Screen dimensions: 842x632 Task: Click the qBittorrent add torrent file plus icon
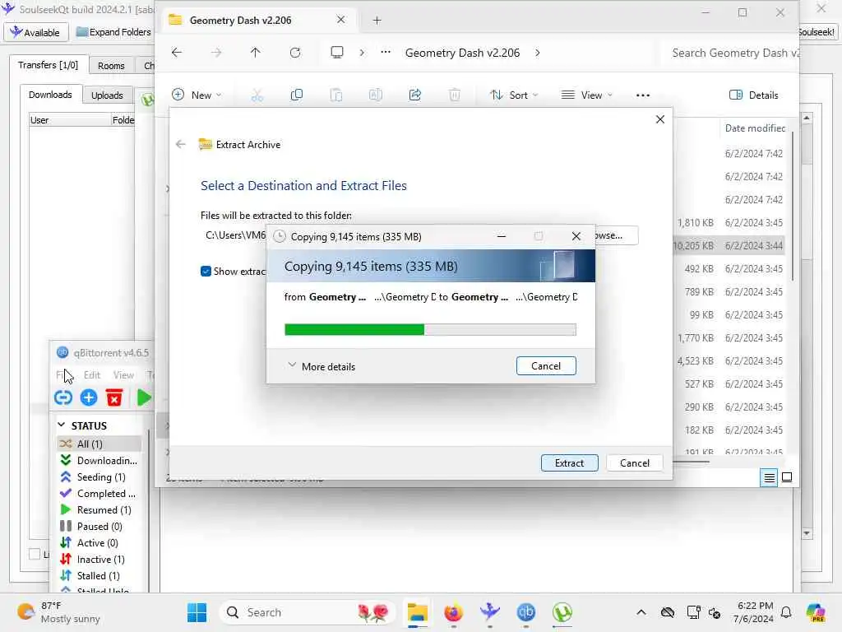[x=89, y=397]
